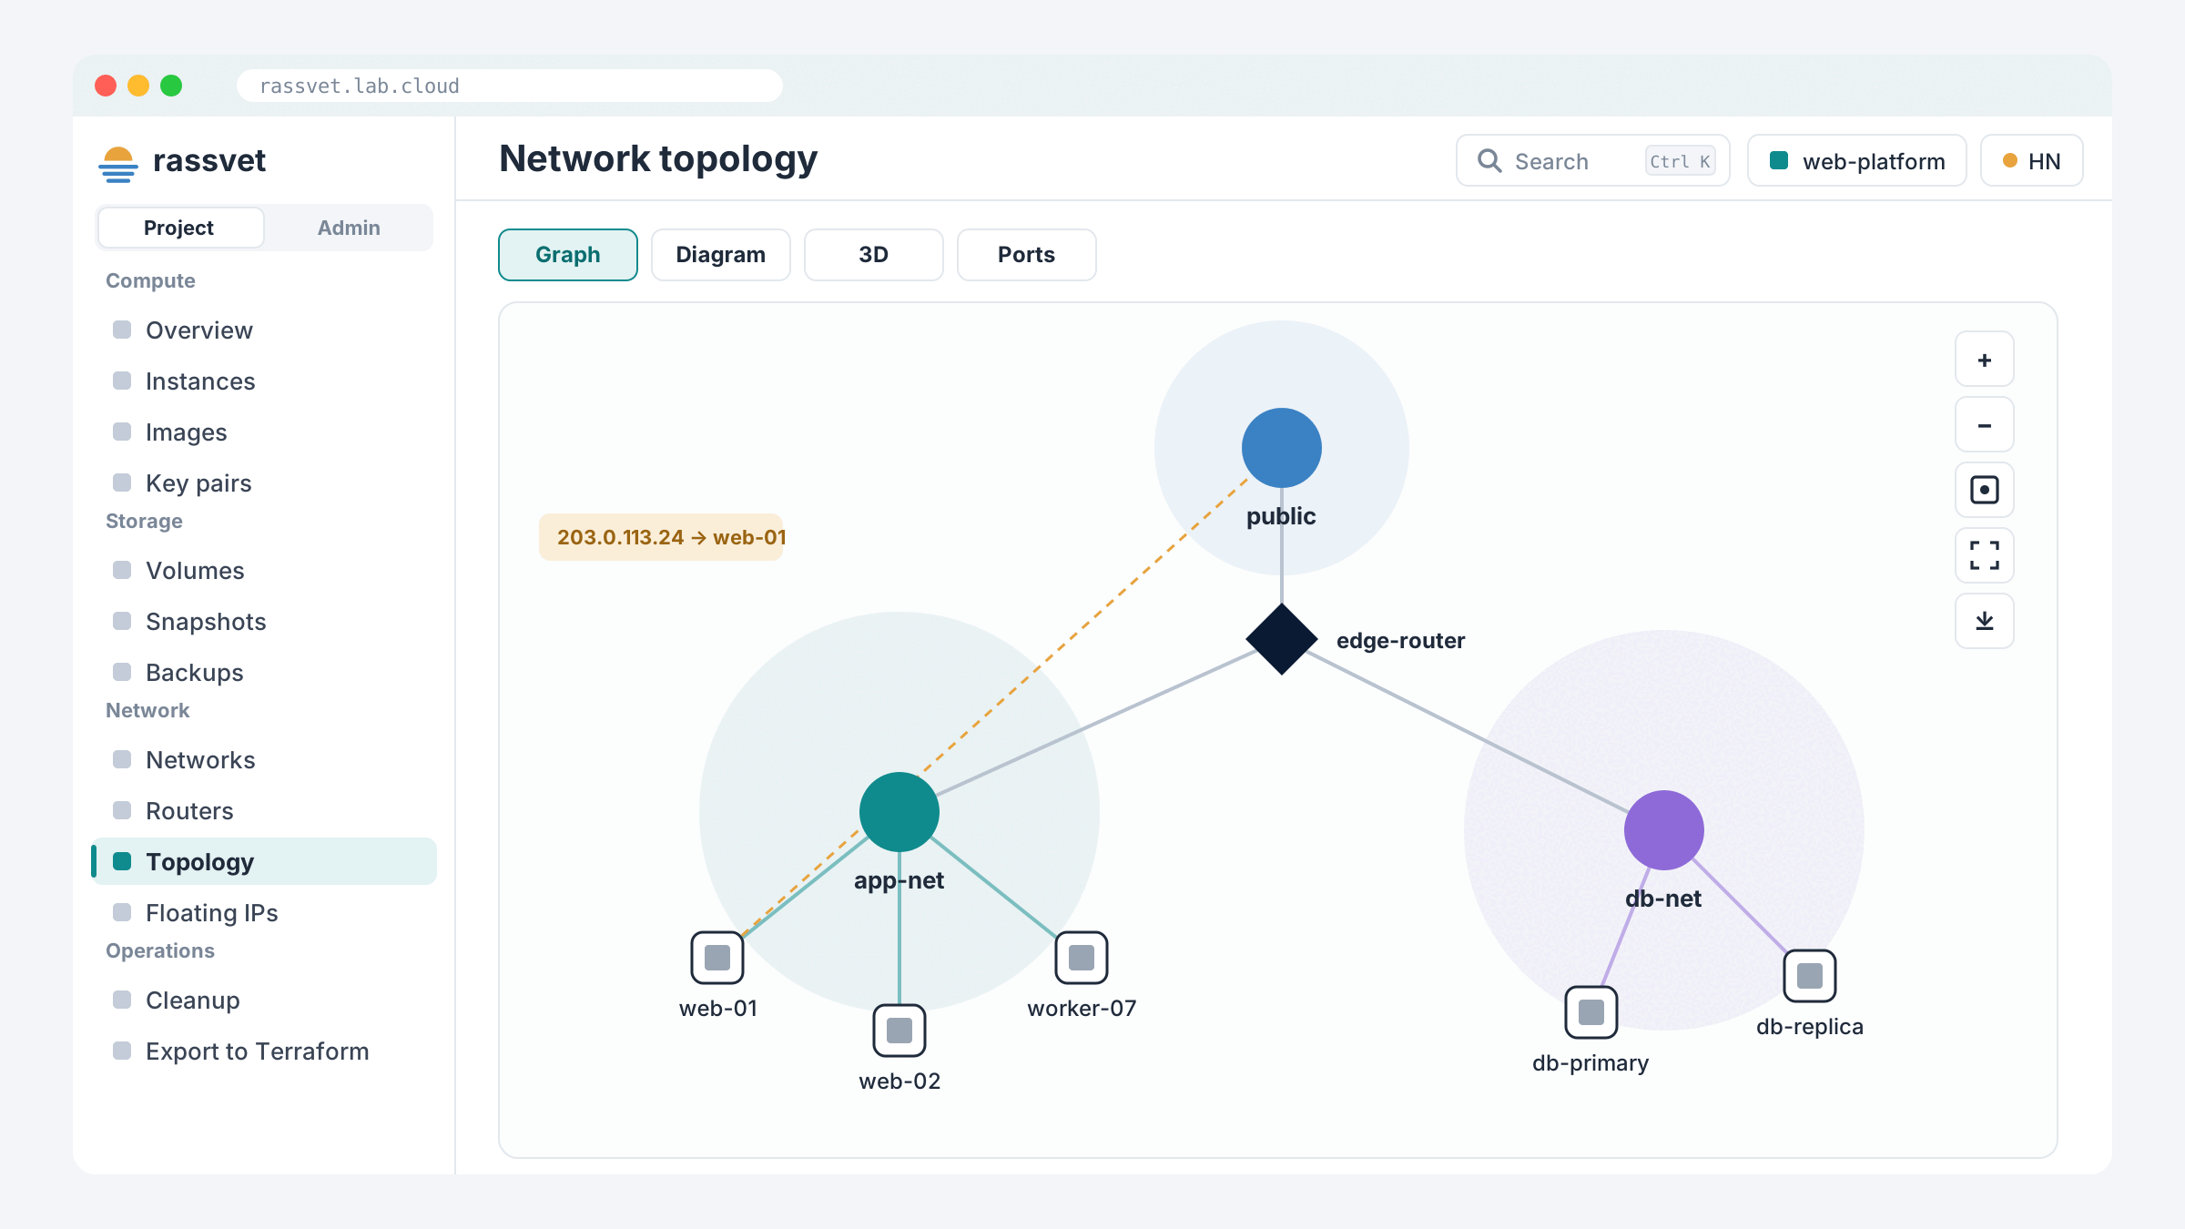Go to Volumes page
Screen dimensions: 2185x1229
point(264,570)
